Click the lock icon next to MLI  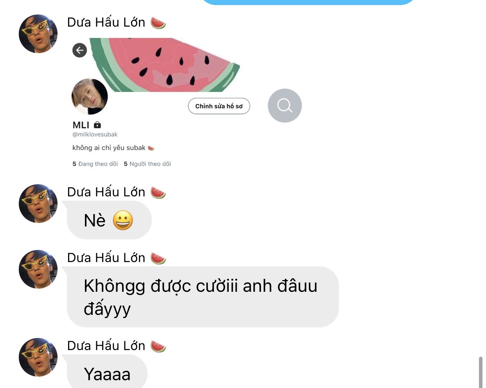click(97, 125)
